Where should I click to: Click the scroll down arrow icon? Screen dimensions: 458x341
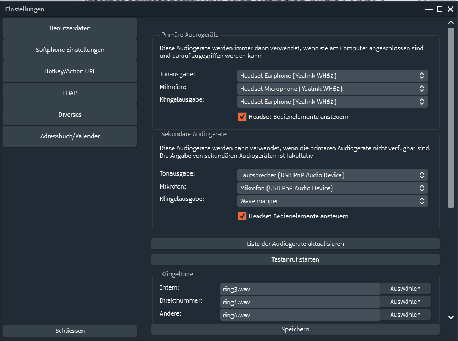click(450, 317)
